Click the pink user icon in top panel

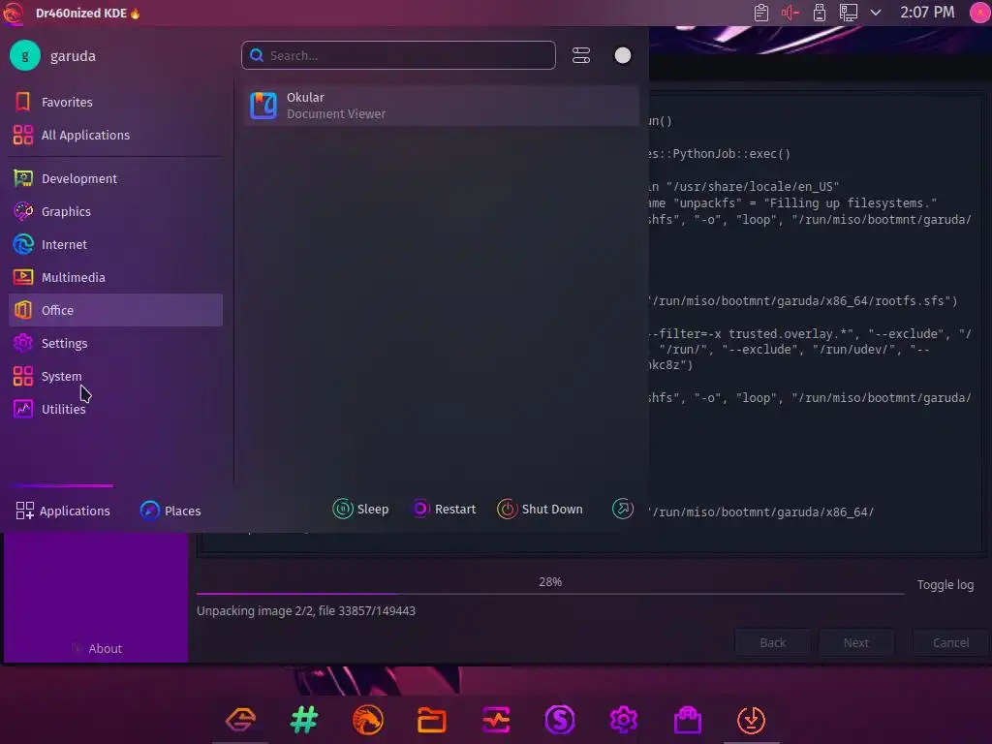click(x=980, y=13)
